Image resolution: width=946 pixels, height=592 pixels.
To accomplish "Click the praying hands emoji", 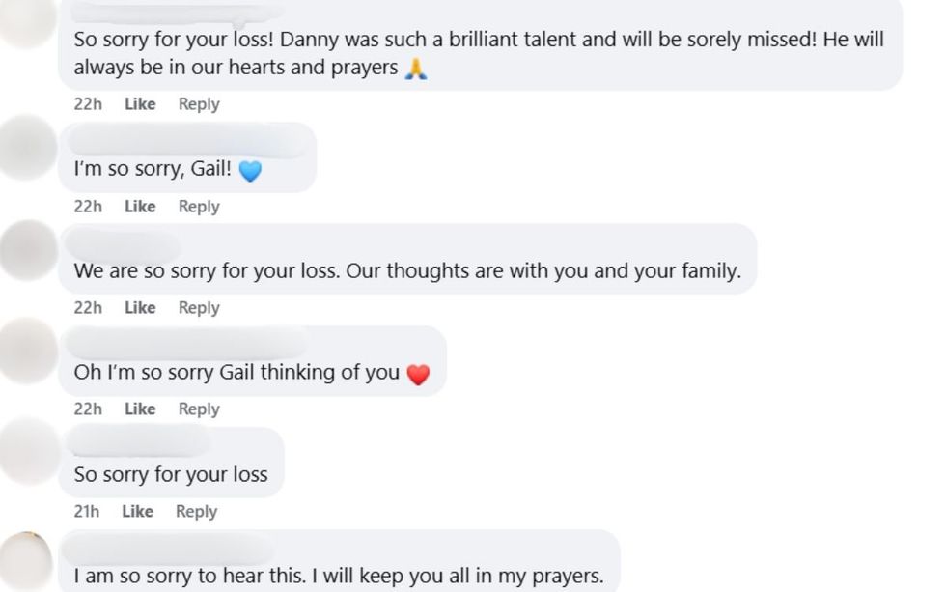I will tap(416, 69).
